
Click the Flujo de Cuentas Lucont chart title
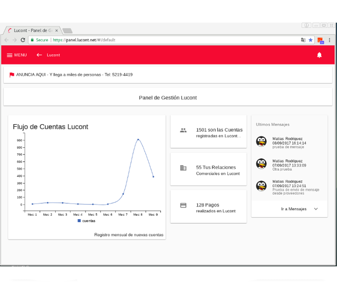click(51, 127)
